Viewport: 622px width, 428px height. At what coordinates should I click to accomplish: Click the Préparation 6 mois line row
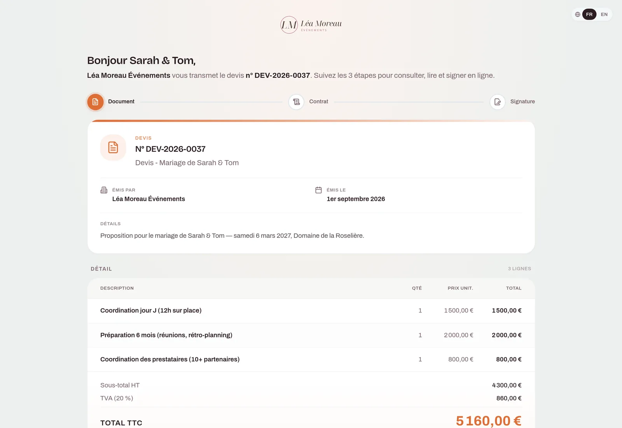point(311,335)
